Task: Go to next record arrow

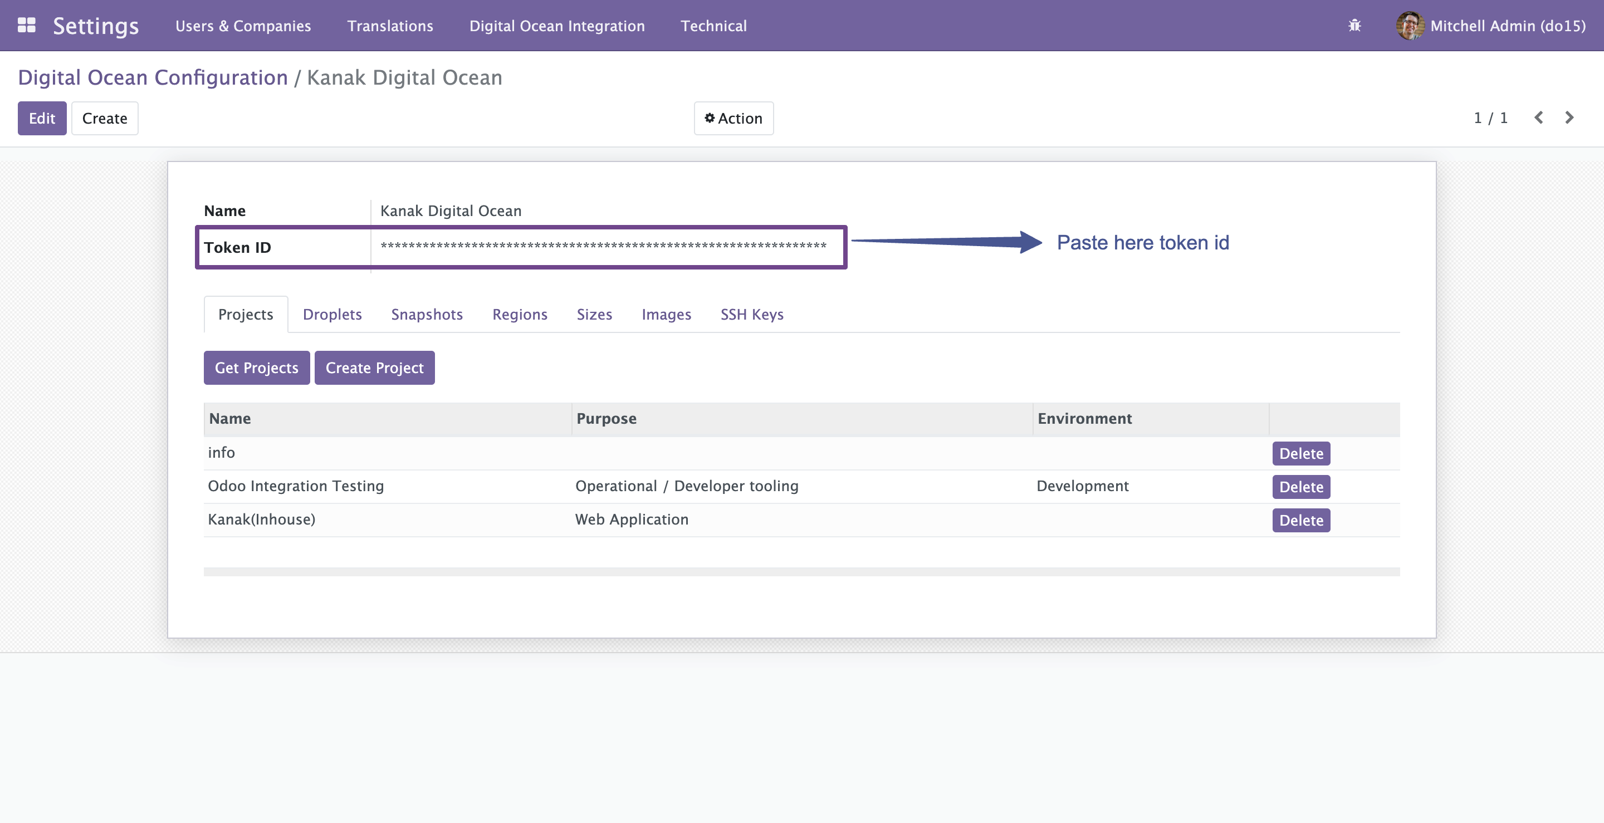Action: (x=1569, y=117)
